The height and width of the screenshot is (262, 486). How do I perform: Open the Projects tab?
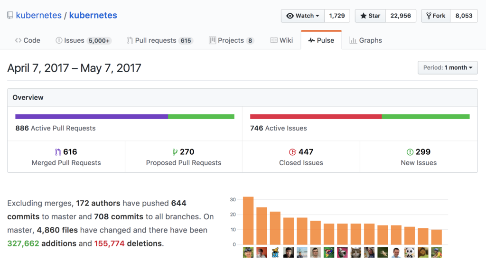click(x=232, y=40)
